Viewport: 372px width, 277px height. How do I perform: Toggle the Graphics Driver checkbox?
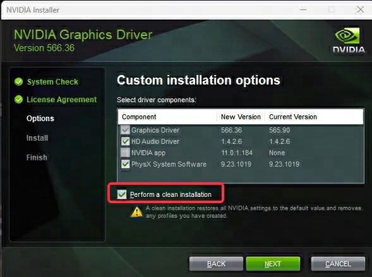point(125,130)
